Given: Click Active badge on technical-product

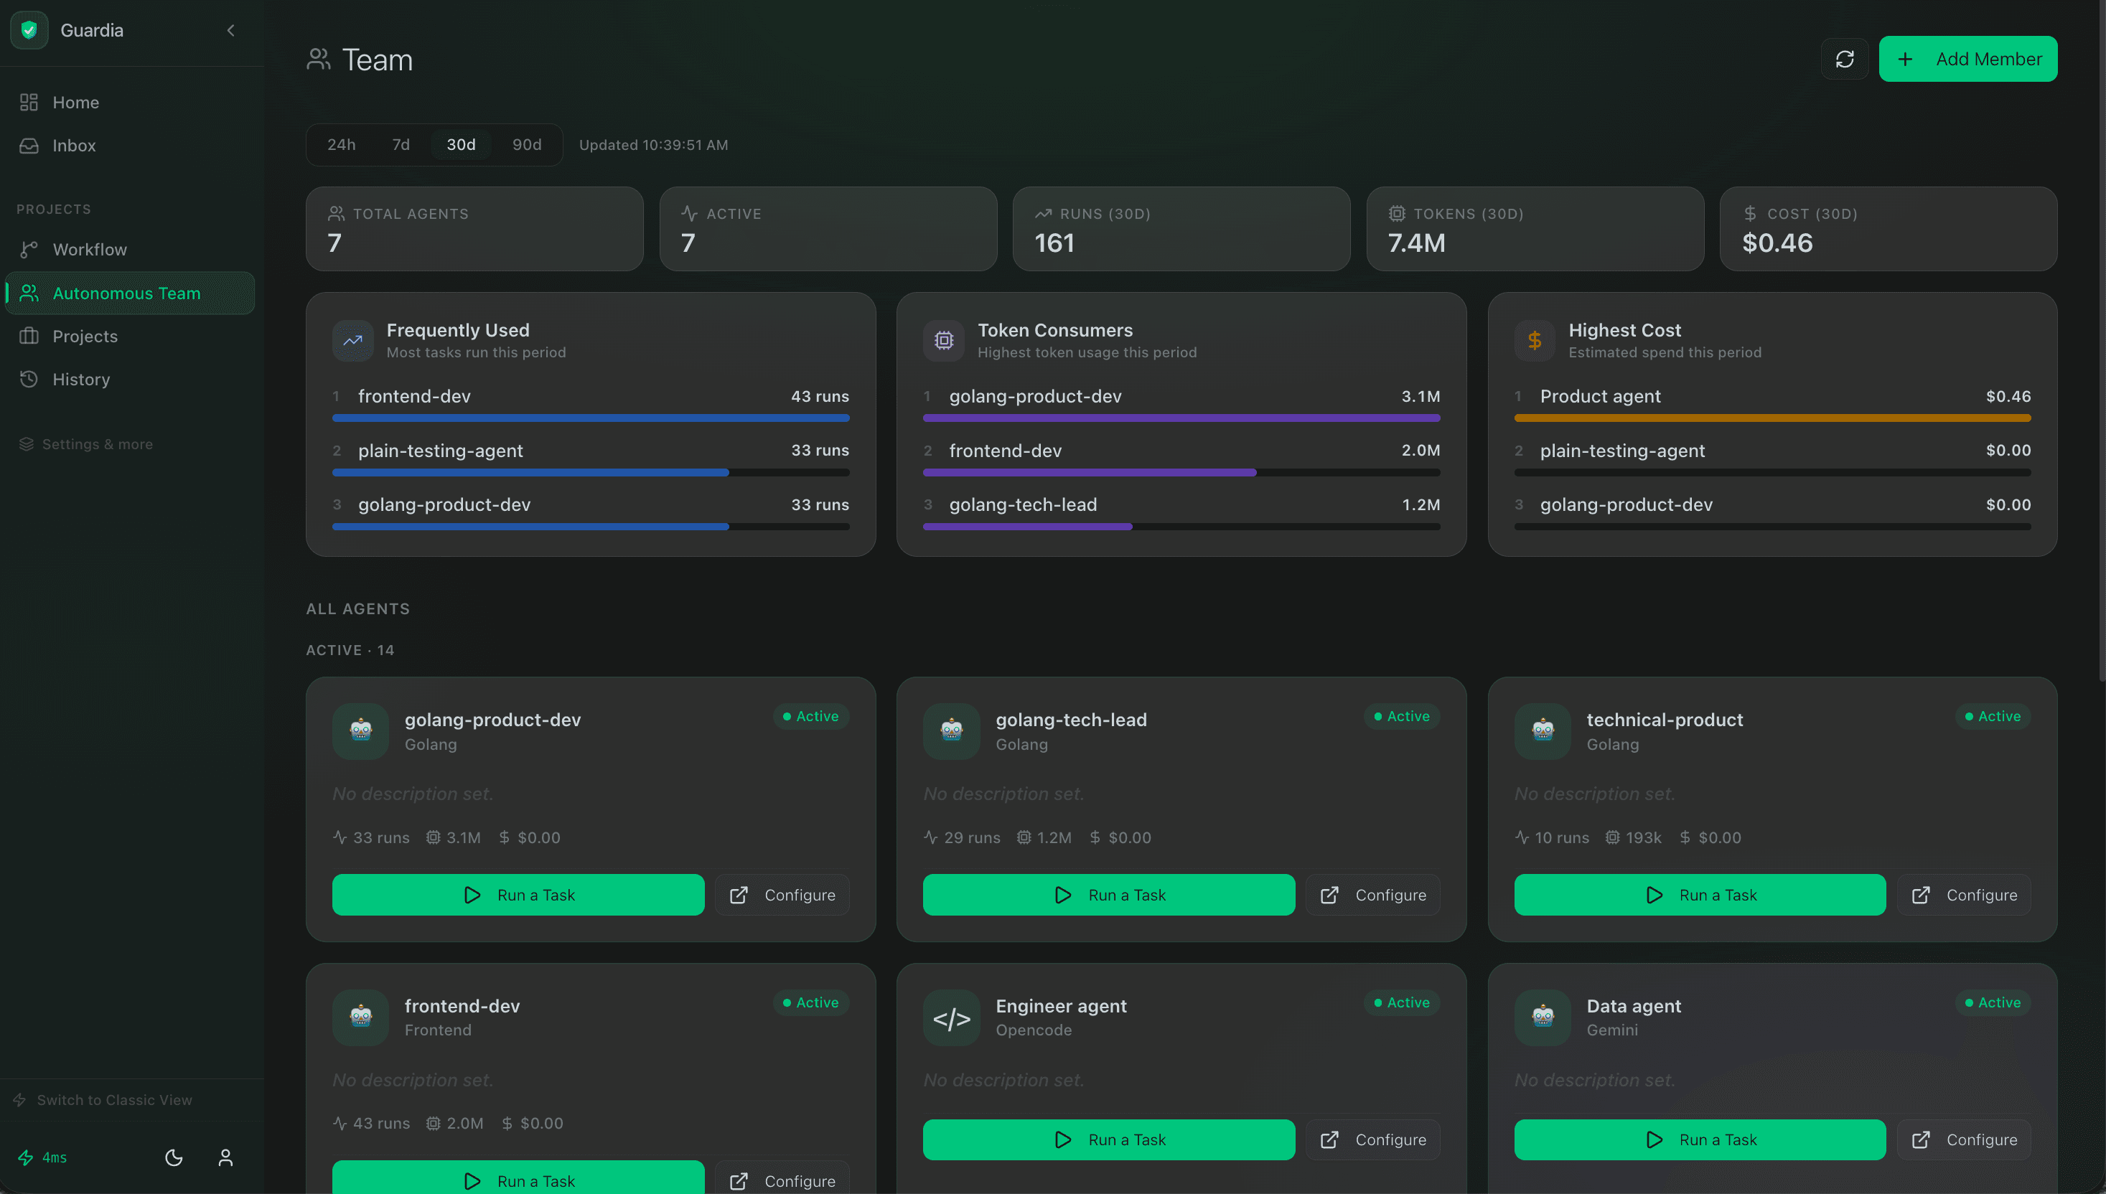Looking at the screenshot, I should 1993,716.
